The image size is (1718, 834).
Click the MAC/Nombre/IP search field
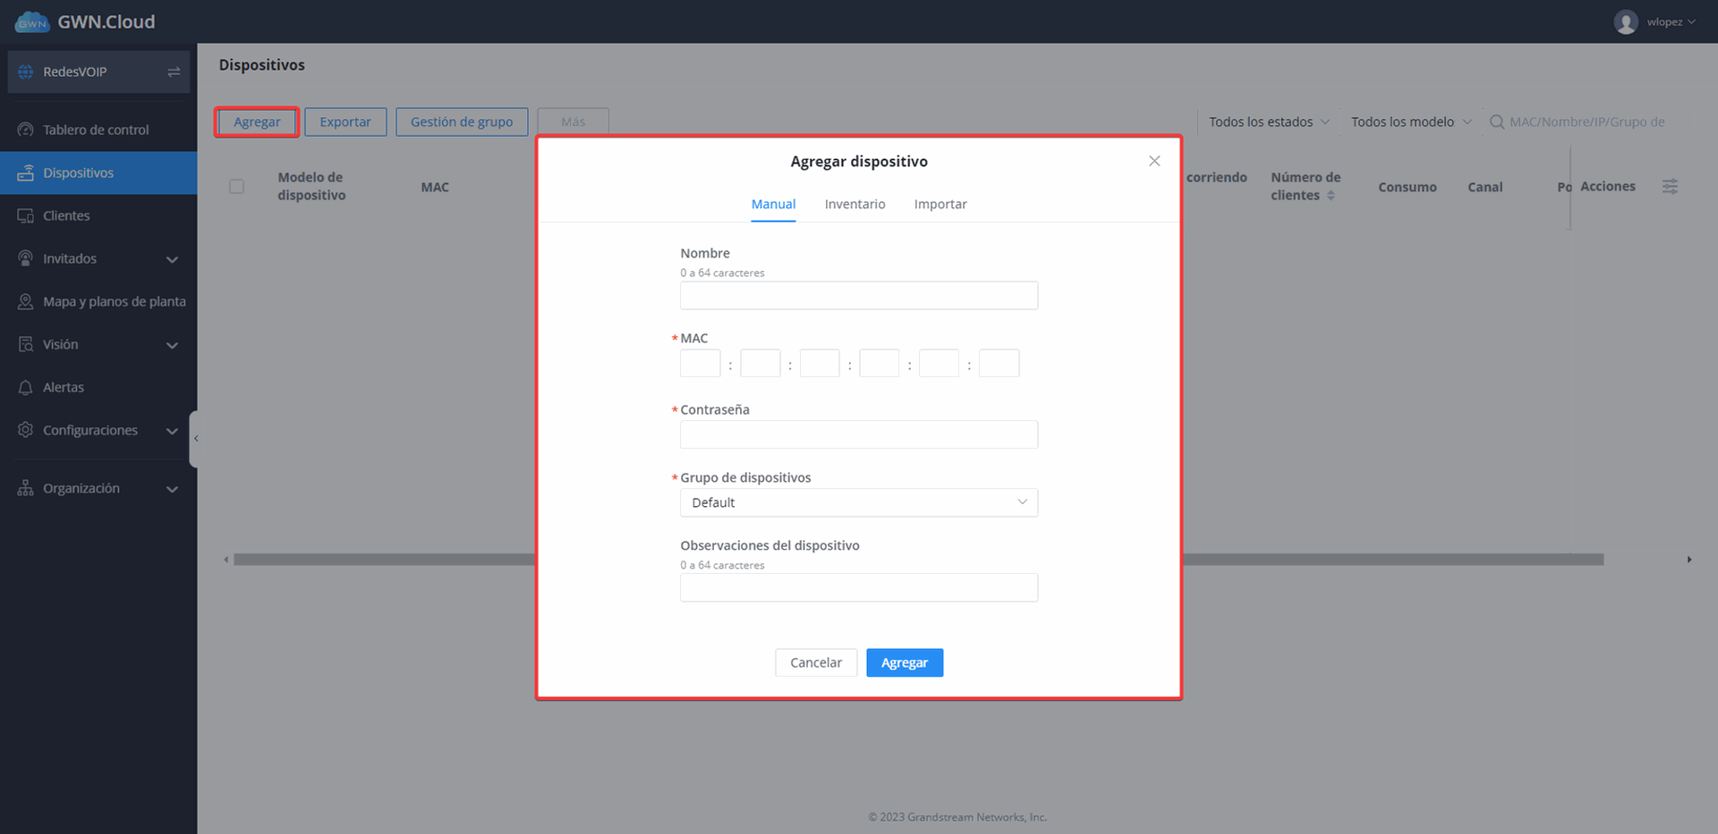1587,122
